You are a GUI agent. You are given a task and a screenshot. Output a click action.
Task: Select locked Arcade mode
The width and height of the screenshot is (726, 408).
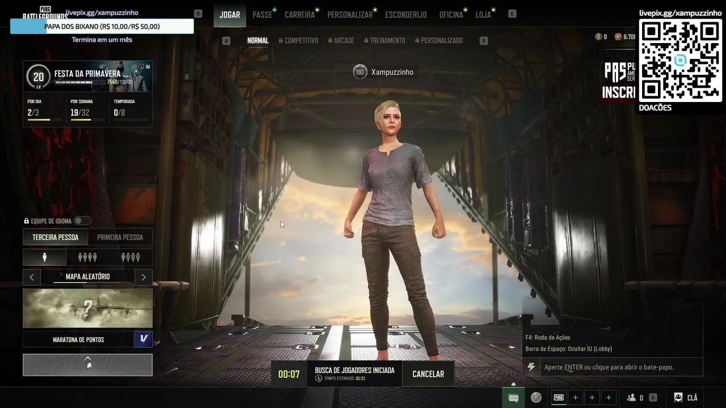pos(341,41)
